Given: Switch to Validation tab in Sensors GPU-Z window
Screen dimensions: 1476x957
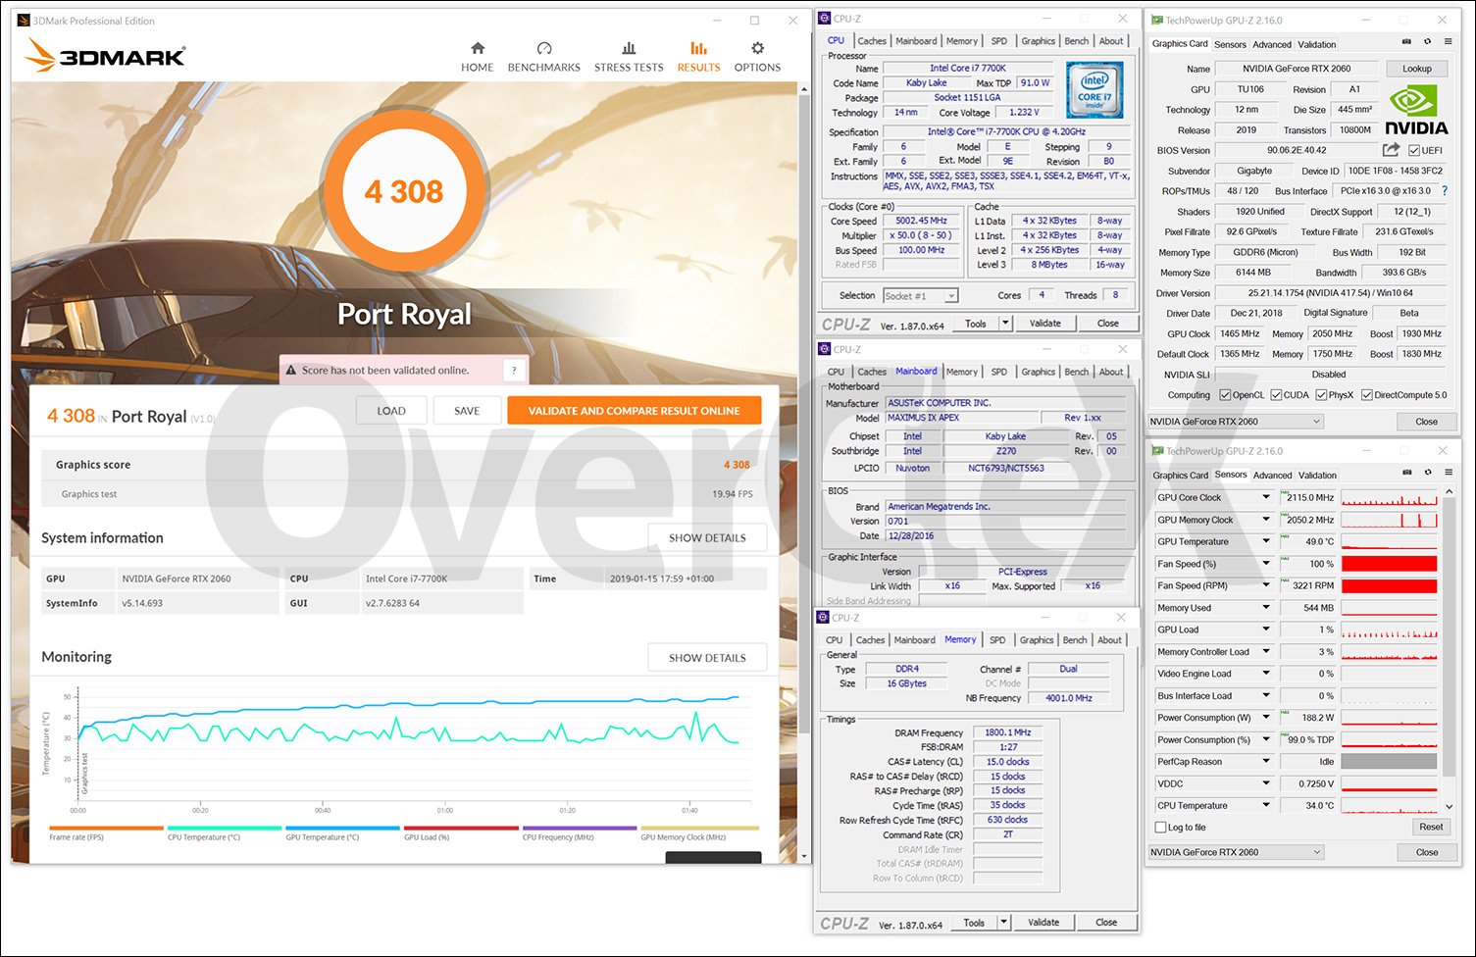Looking at the screenshot, I should pyautogui.click(x=1317, y=475).
